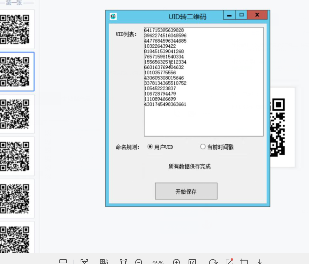Show image at 1:1 actual size
This screenshot has width=309, height=264.
[x=192, y=262]
